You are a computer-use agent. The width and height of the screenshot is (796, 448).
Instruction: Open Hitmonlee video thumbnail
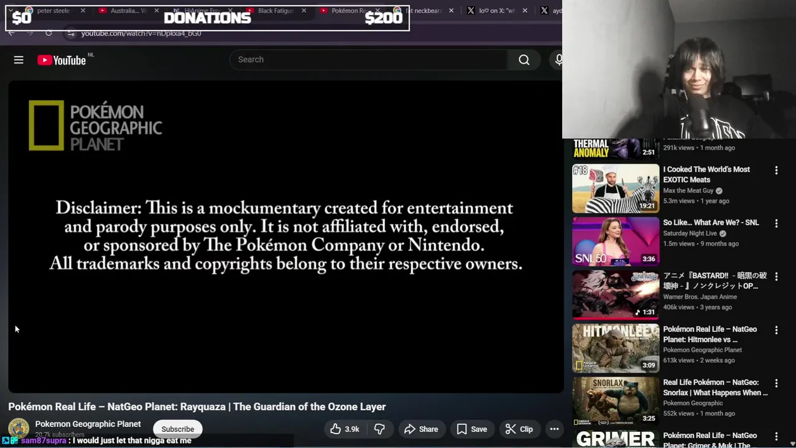coord(616,348)
